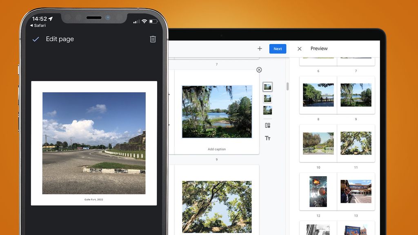418x235 pixels.
Task: Delete this page using the trash icon
Action: click(x=153, y=39)
